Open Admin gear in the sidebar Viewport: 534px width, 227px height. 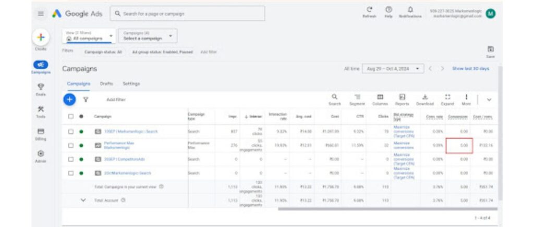click(x=41, y=156)
